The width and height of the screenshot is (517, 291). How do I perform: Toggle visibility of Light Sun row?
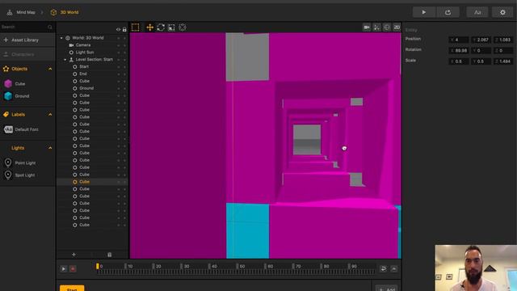point(119,53)
